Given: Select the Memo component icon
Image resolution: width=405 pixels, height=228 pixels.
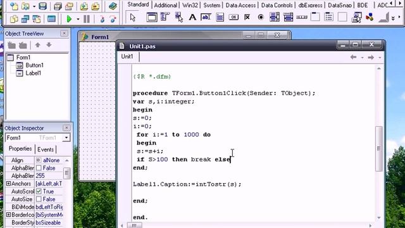Looking at the screenshot, I should pyautogui.click(x=220, y=17).
